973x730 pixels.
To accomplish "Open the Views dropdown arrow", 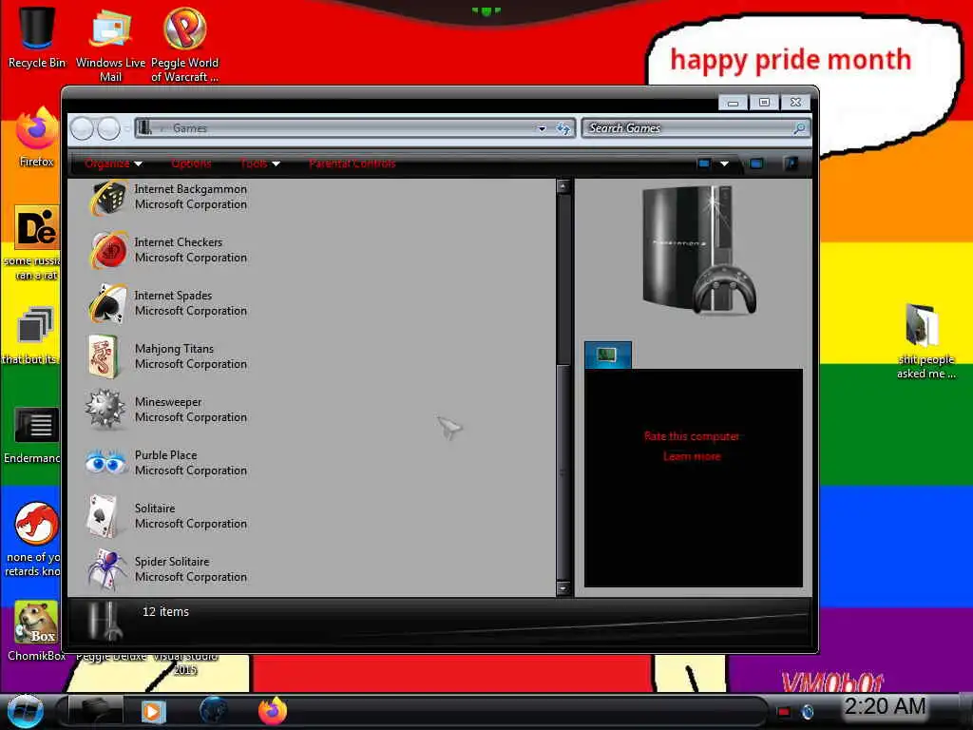I will (x=724, y=163).
